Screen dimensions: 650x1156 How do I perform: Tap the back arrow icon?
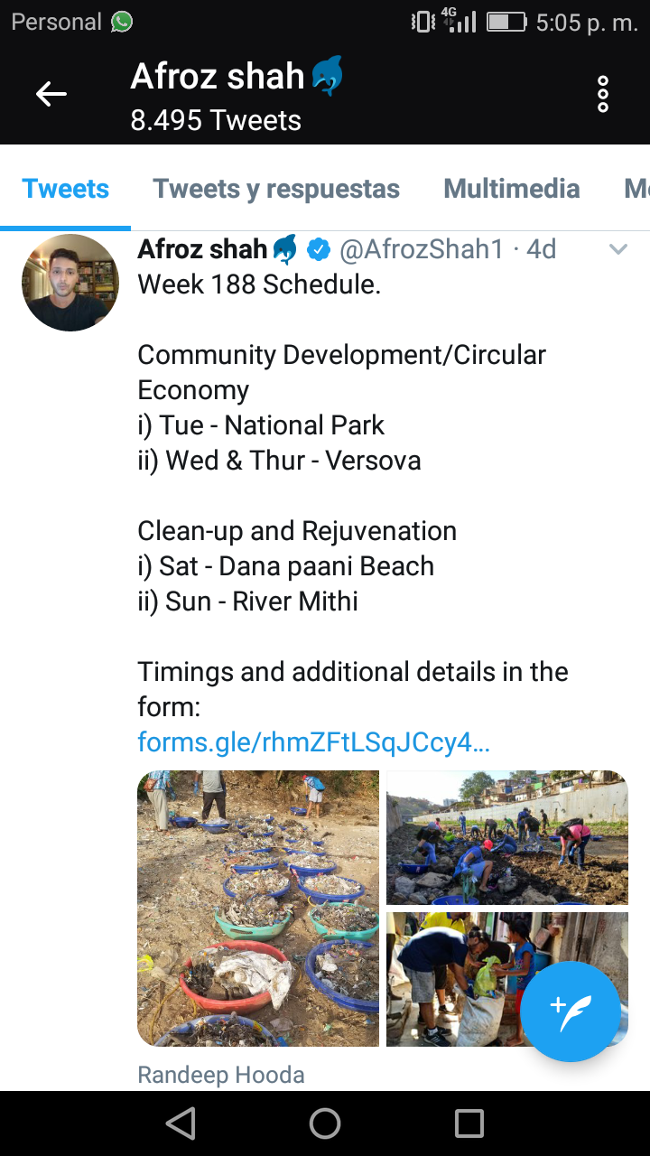(x=51, y=94)
